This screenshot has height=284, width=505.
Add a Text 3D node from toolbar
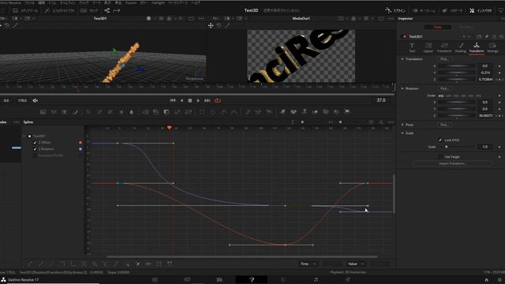click(x=304, y=112)
